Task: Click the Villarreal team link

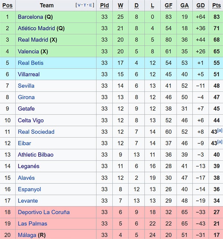Action: pos(29,74)
